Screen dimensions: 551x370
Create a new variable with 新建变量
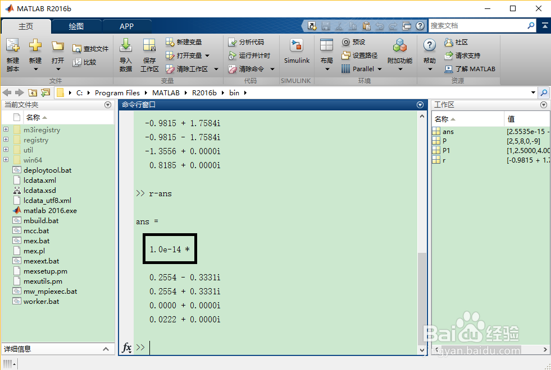pos(184,42)
